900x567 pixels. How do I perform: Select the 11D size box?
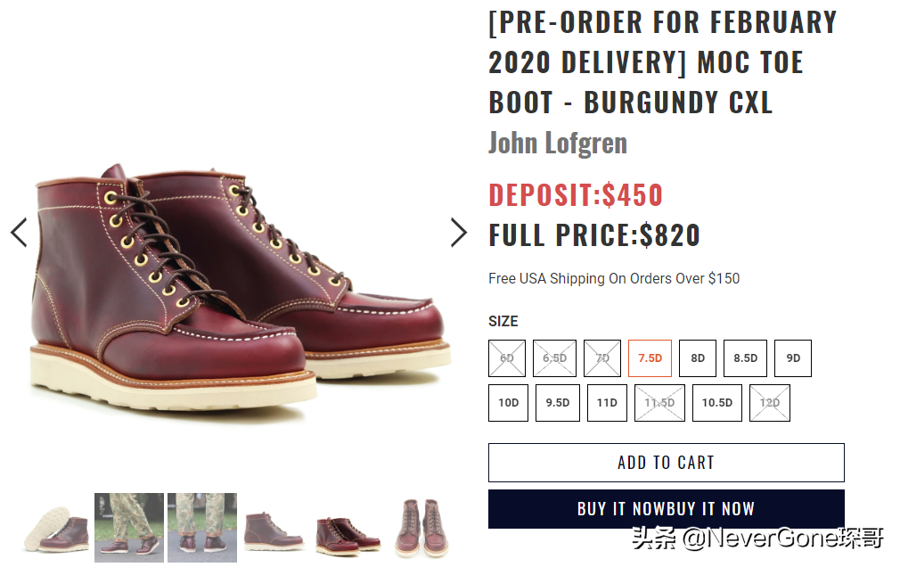tap(607, 403)
